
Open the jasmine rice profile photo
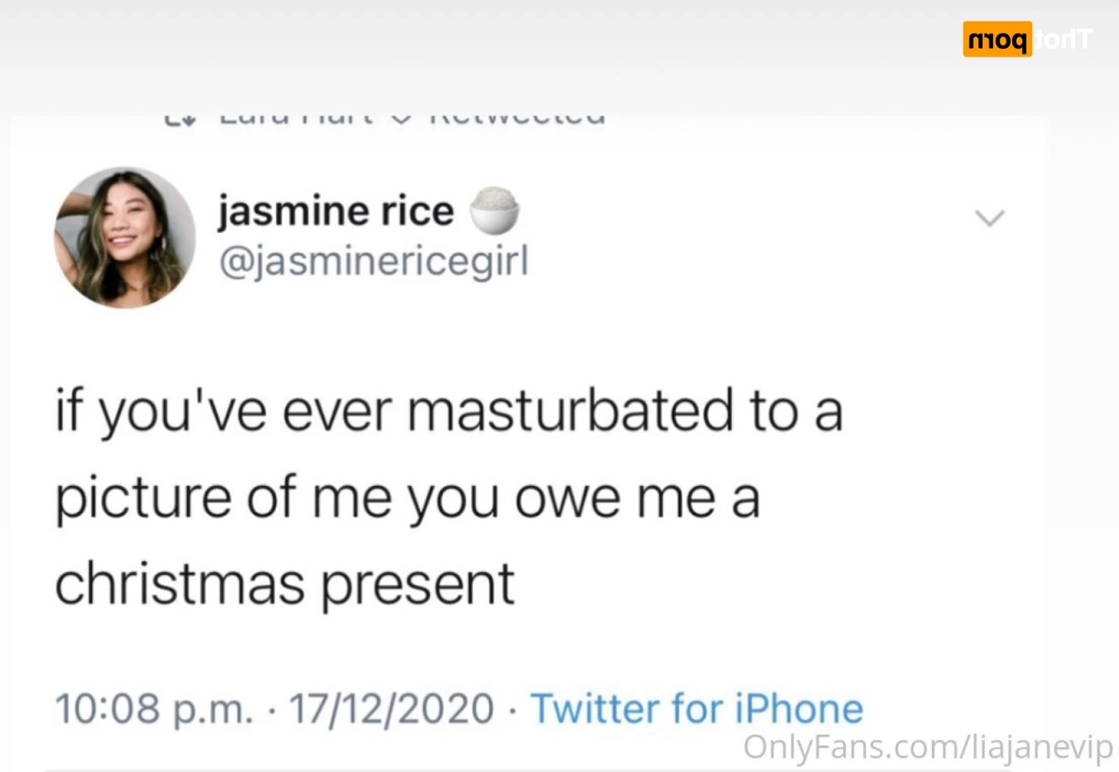[125, 237]
